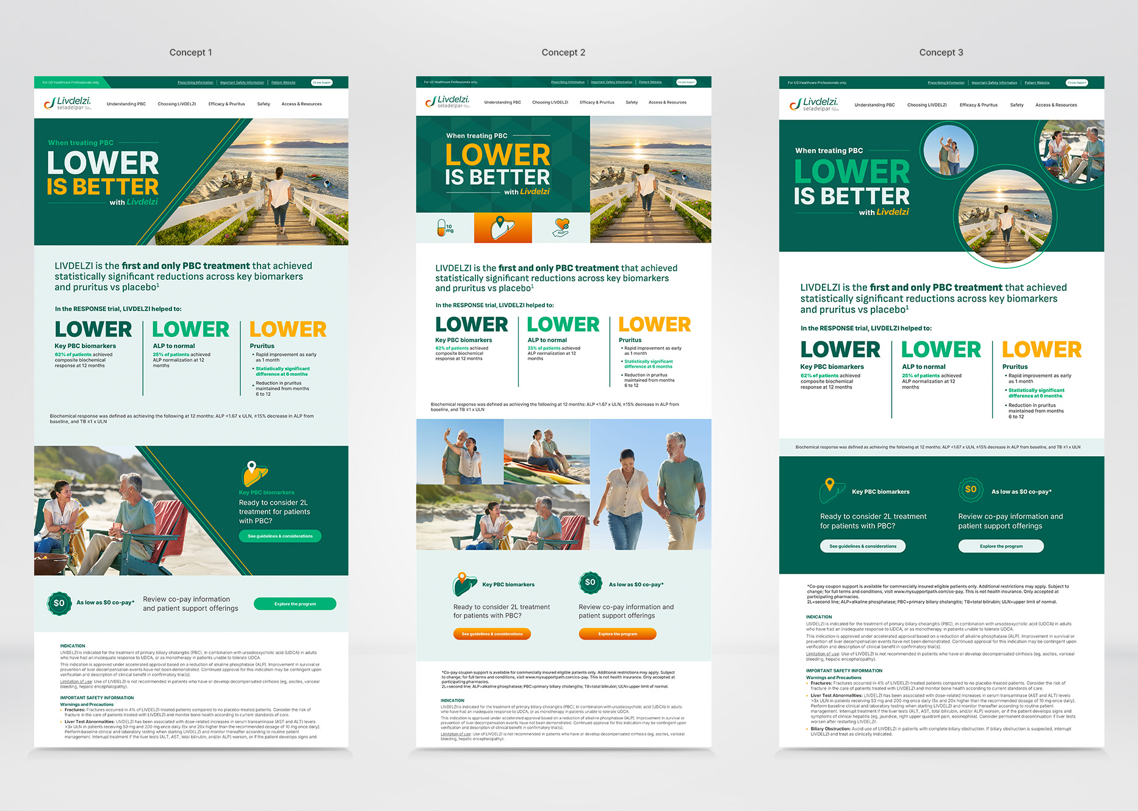Click orange Explore the program in Concept 2
1138x811 pixels.
pos(618,634)
